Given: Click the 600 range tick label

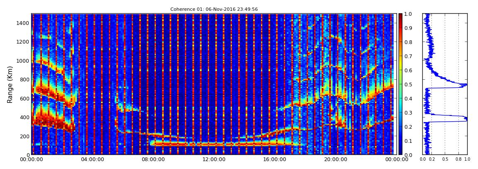Looking at the screenshot, I should [x=25, y=98].
